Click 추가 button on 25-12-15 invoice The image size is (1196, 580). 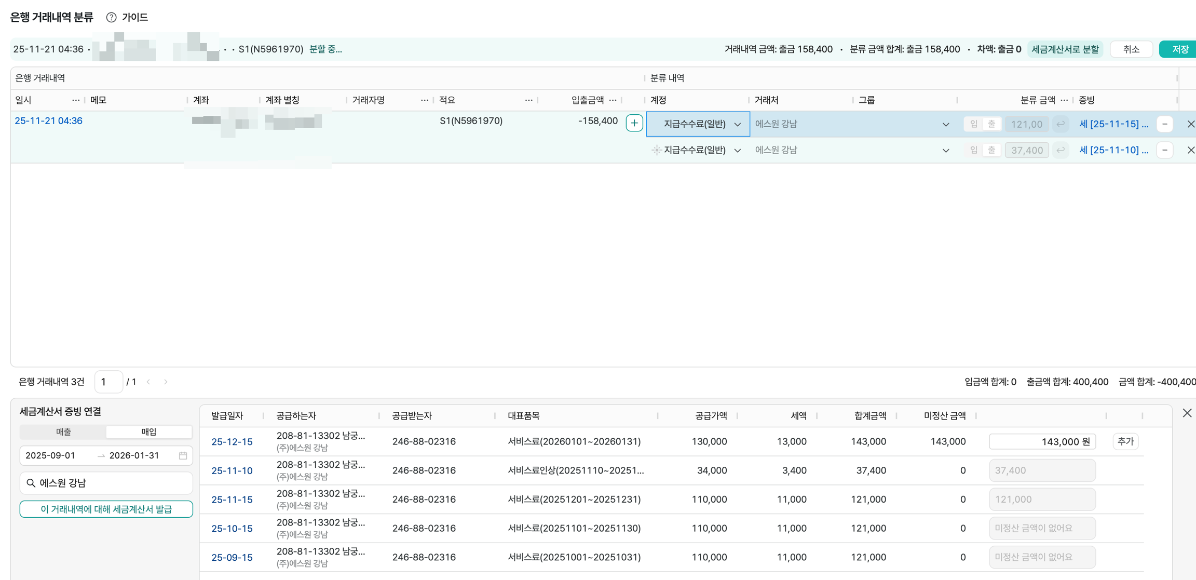[1125, 441]
